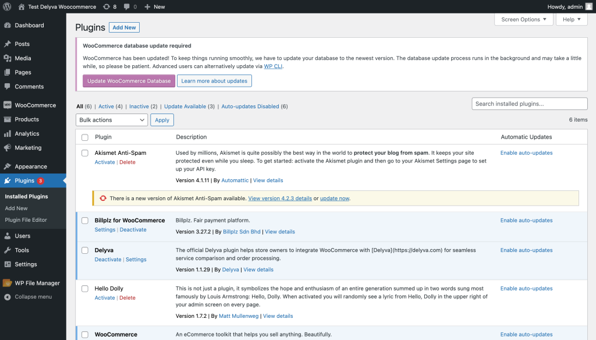Open the updates icon showing 8

[107, 7]
